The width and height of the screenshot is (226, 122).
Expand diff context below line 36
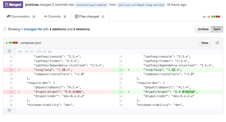(9, 110)
